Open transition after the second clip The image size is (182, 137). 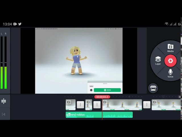coord(97,105)
